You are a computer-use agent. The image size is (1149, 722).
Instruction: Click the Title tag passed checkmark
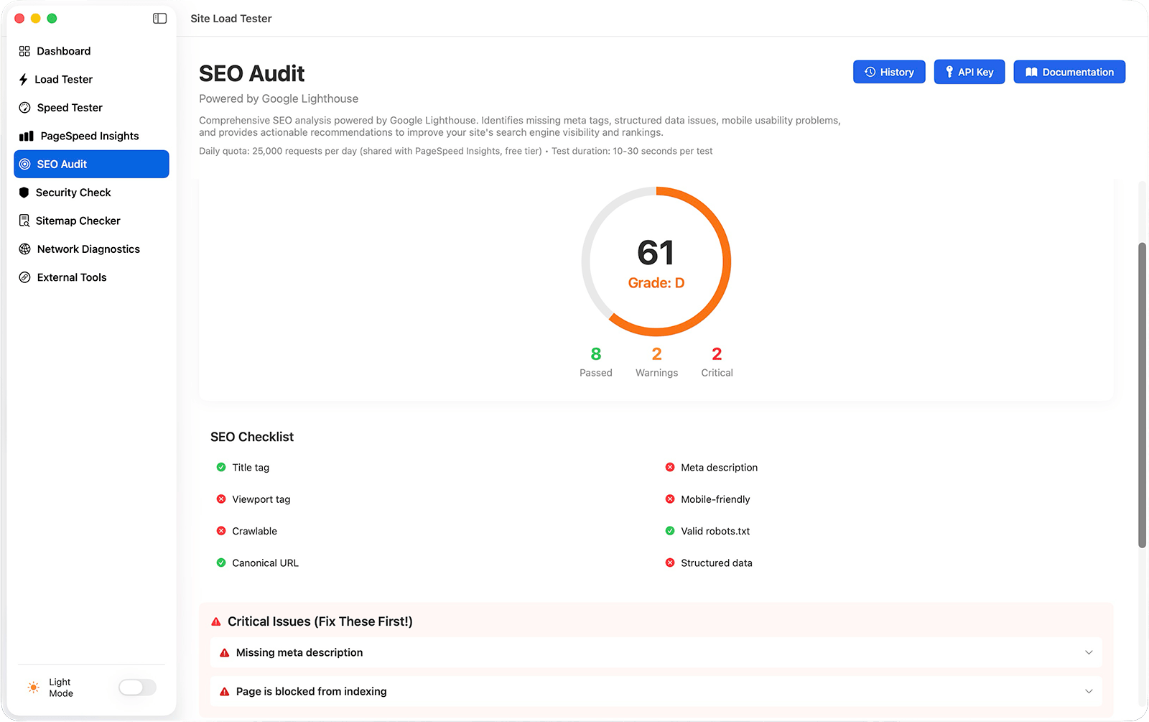click(220, 467)
